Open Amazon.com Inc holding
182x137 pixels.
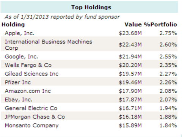click(28, 91)
